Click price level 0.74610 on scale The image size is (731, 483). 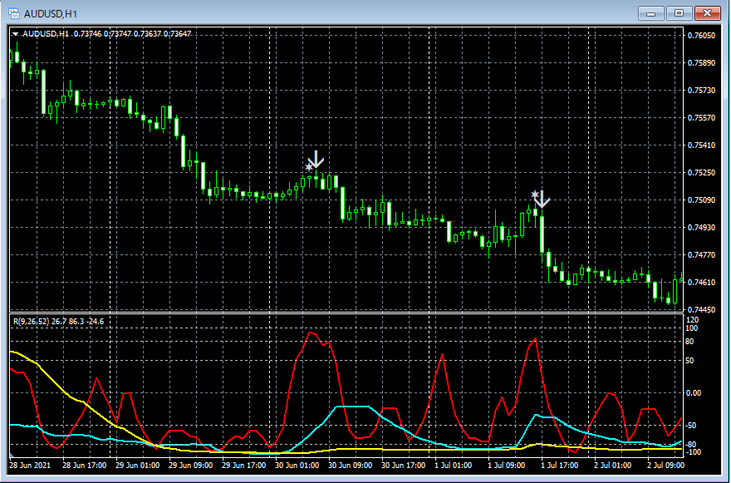[702, 283]
